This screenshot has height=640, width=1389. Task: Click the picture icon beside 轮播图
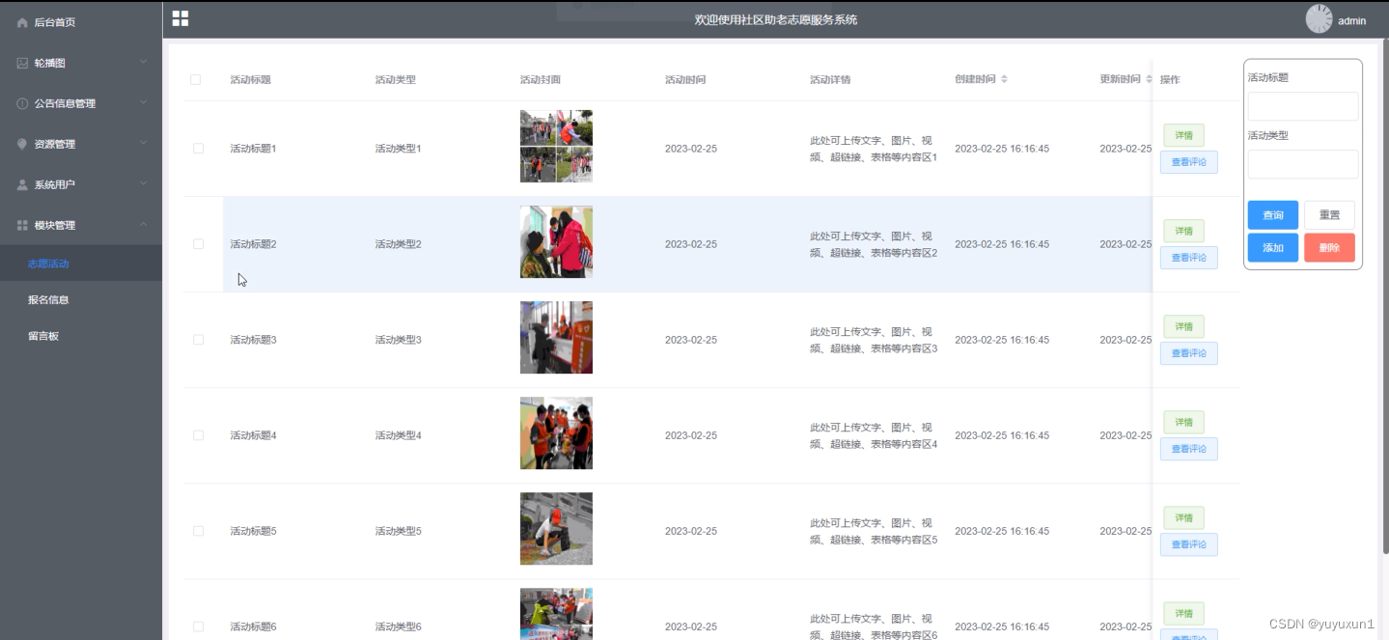point(22,63)
